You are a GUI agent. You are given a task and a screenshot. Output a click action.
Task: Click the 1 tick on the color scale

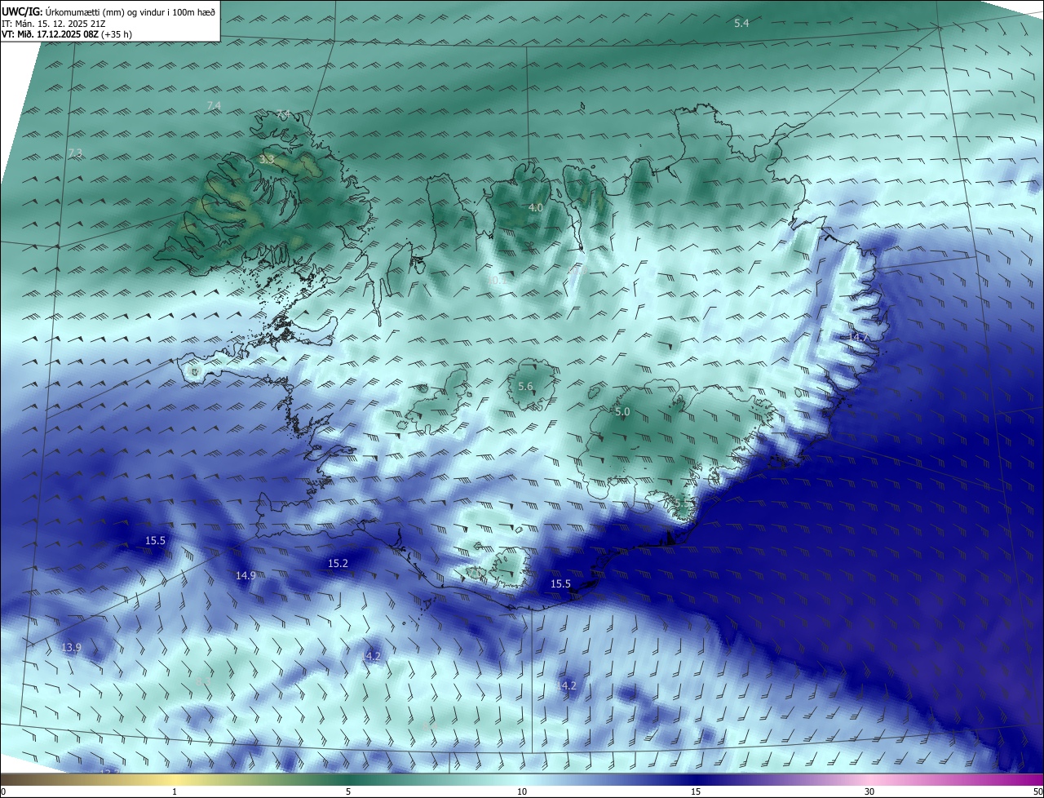pos(175,791)
